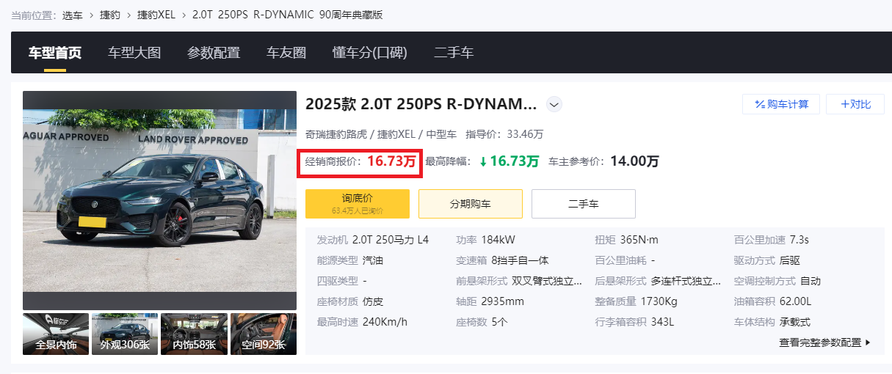Click 中型车 vehicle class text
This screenshot has width=892, height=374.
pos(441,134)
